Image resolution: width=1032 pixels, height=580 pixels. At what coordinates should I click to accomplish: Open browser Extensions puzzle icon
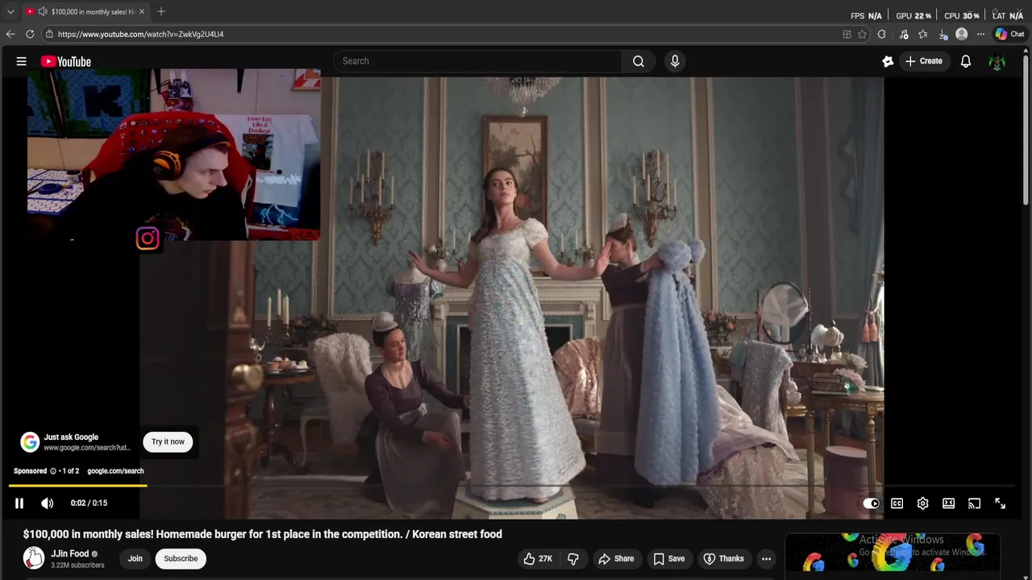click(x=881, y=34)
